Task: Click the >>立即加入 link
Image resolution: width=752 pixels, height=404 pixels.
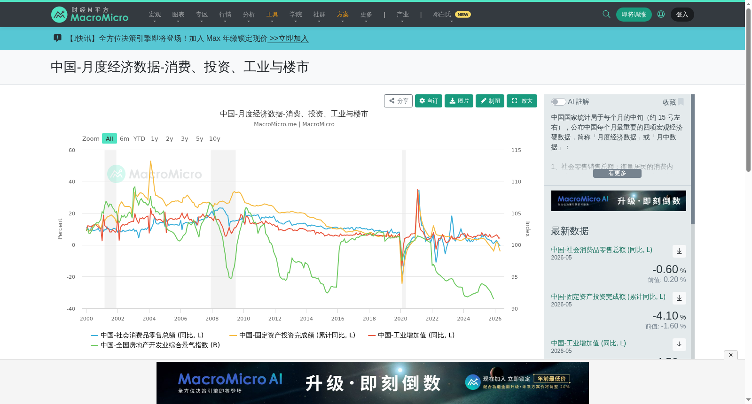Action: (x=289, y=38)
